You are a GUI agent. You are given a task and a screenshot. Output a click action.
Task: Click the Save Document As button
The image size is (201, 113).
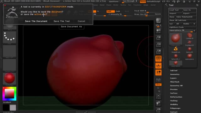(71, 27)
